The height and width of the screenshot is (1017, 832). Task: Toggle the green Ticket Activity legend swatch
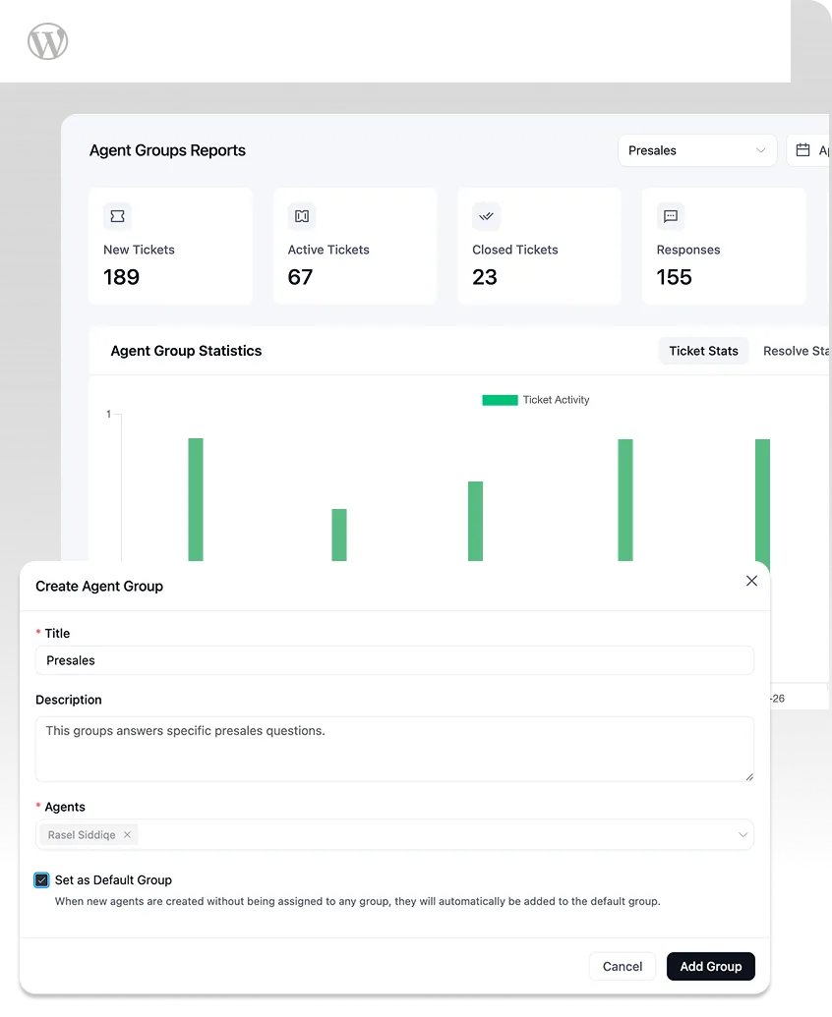[x=500, y=400]
